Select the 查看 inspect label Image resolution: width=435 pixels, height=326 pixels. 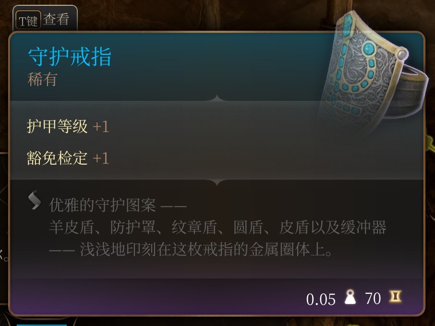(x=56, y=19)
